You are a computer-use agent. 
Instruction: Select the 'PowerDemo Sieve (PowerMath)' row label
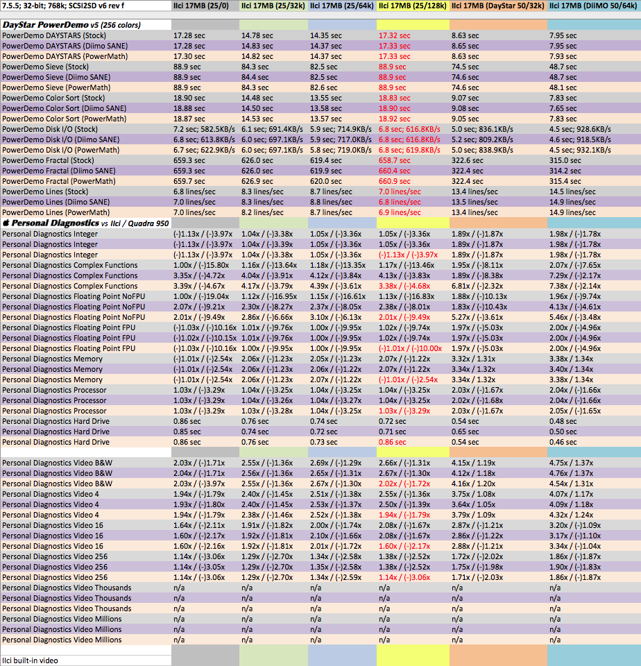tap(56, 87)
